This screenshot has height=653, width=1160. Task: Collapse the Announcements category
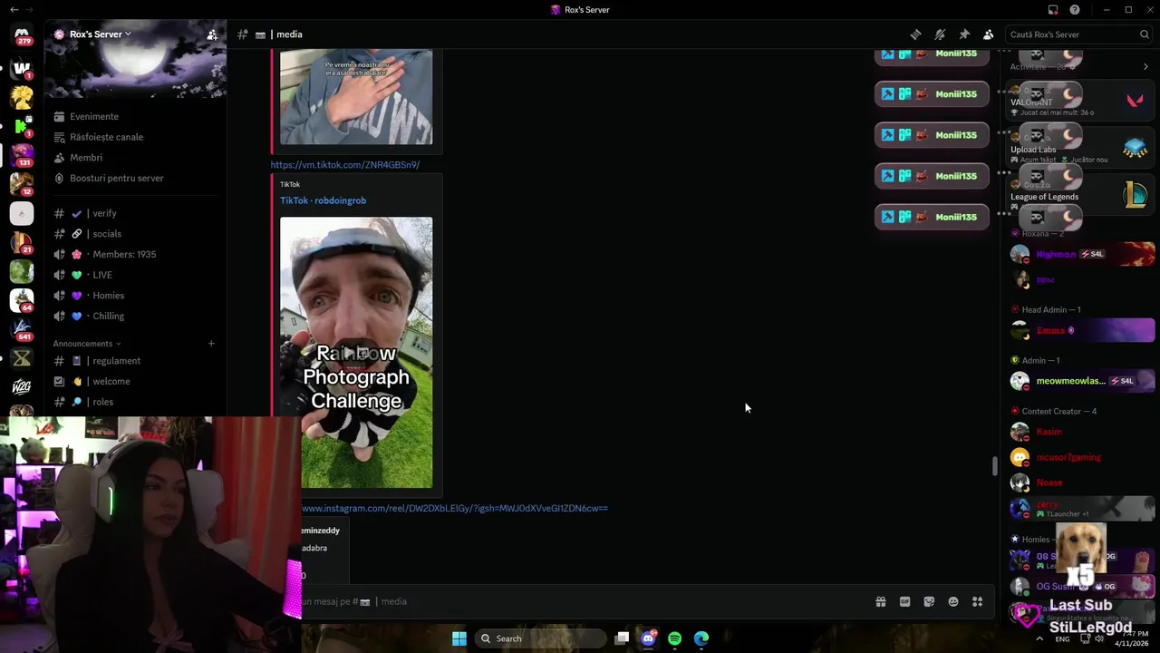tap(86, 344)
